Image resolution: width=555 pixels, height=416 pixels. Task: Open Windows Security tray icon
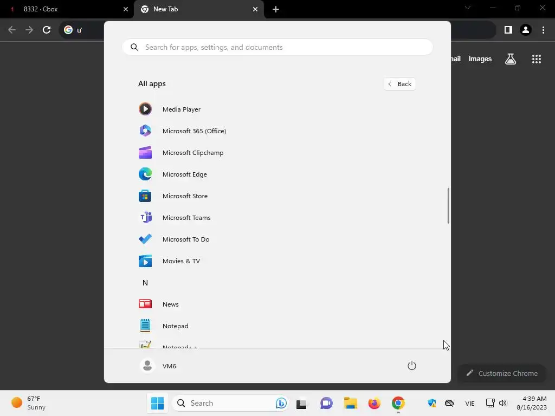pos(432,403)
